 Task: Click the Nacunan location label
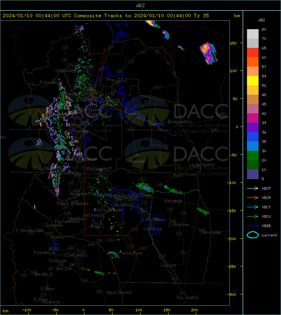tap(138, 161)
